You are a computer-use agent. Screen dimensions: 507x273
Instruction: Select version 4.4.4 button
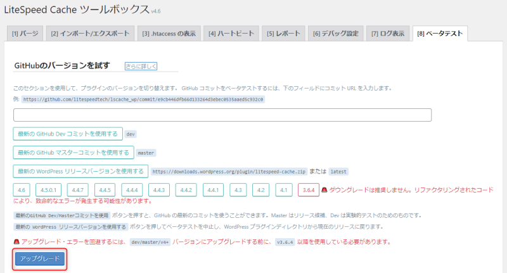(132, 189)
